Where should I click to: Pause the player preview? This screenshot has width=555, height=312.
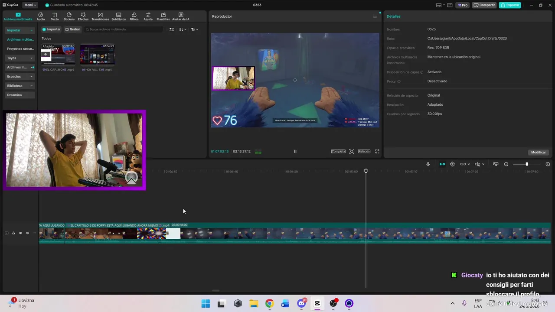(x=295, y=151)
